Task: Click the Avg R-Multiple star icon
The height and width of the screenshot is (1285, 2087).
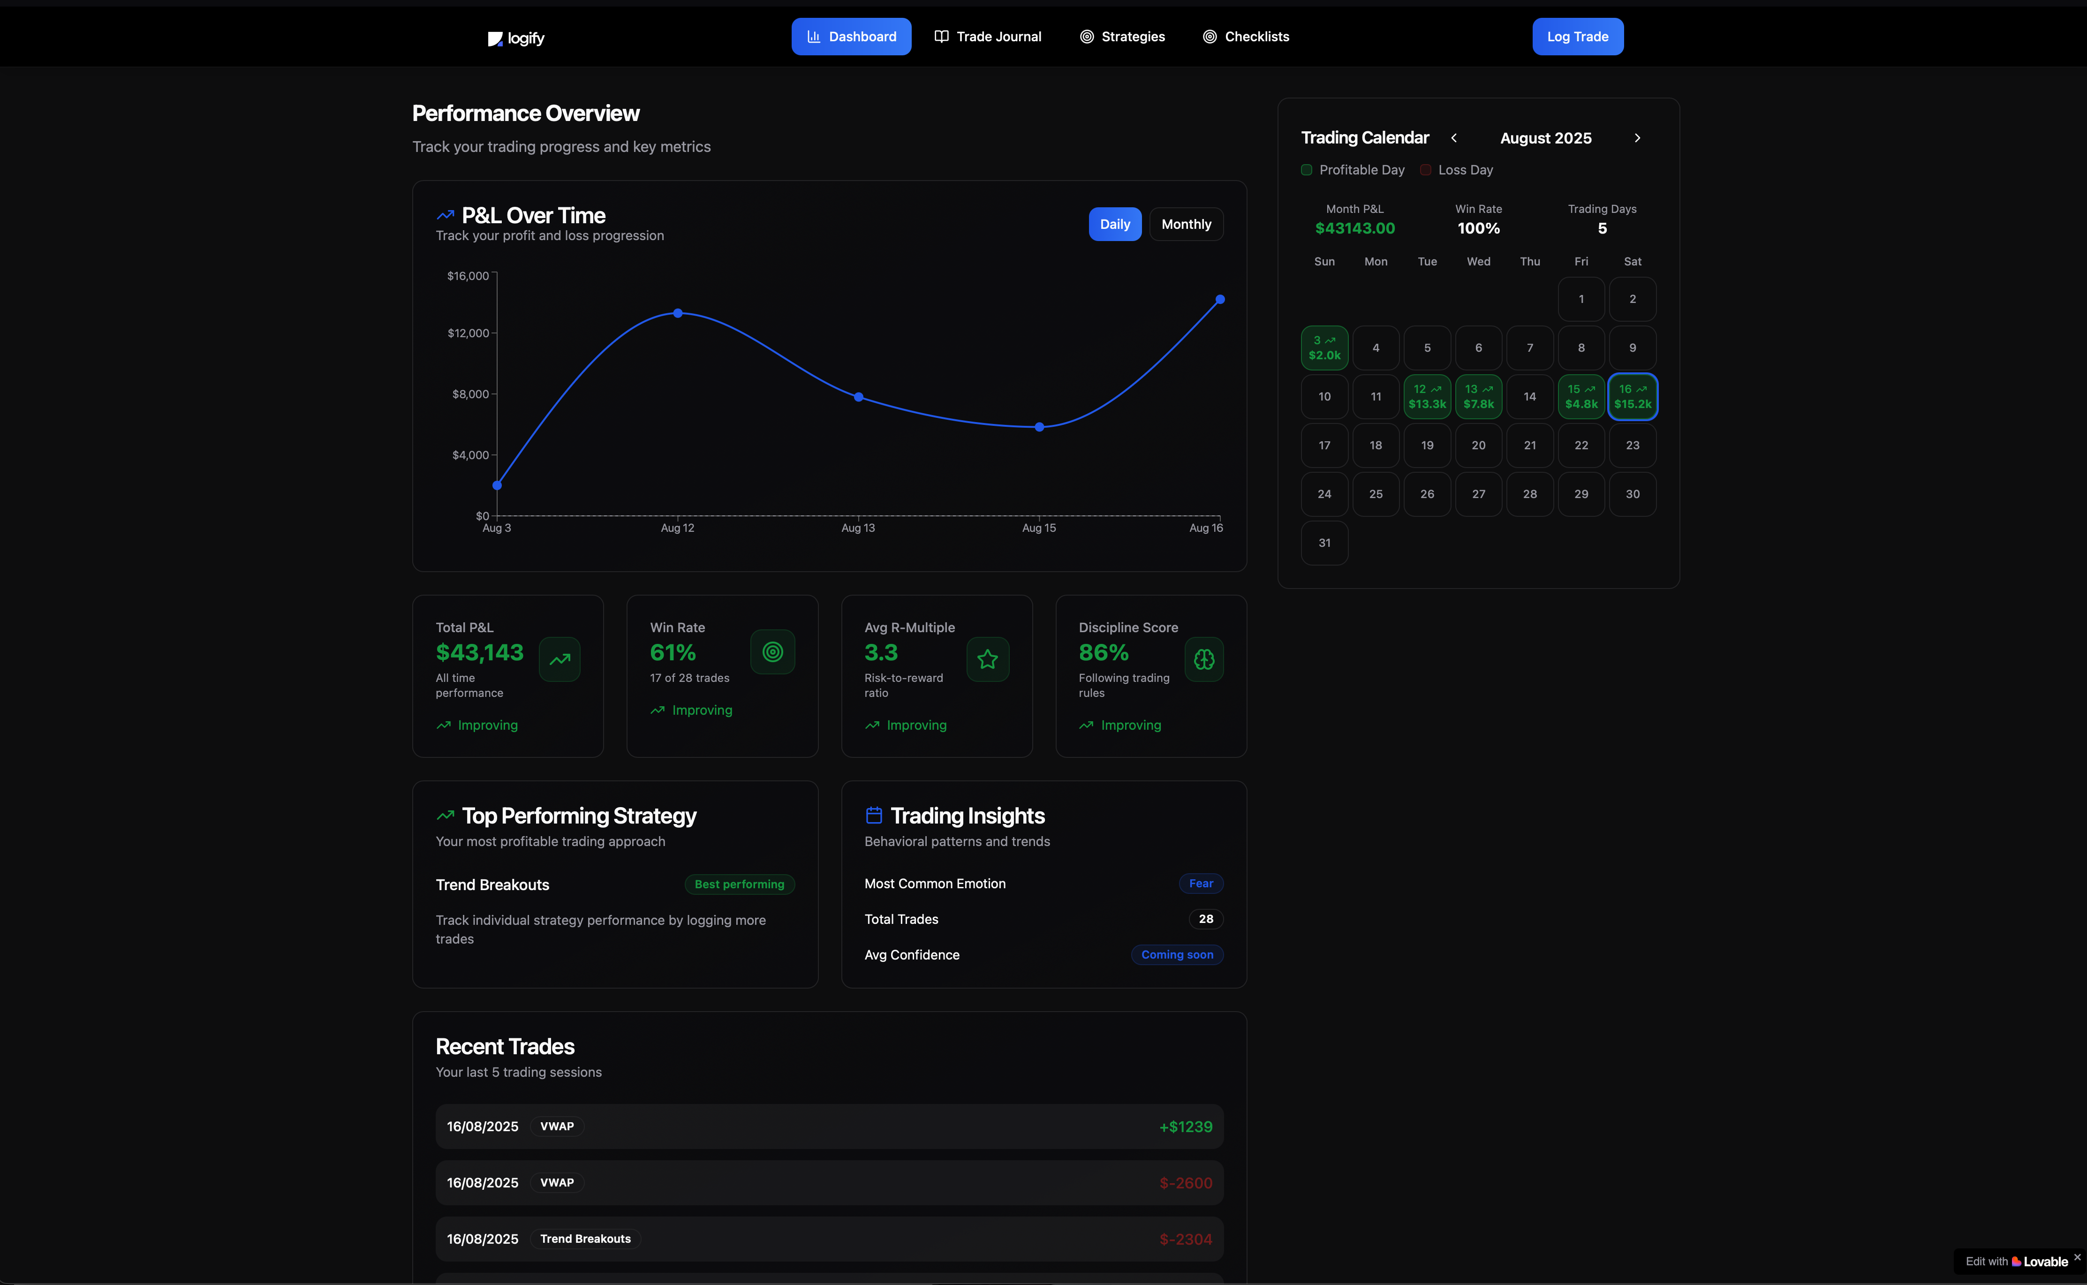Action: (987, 659)
